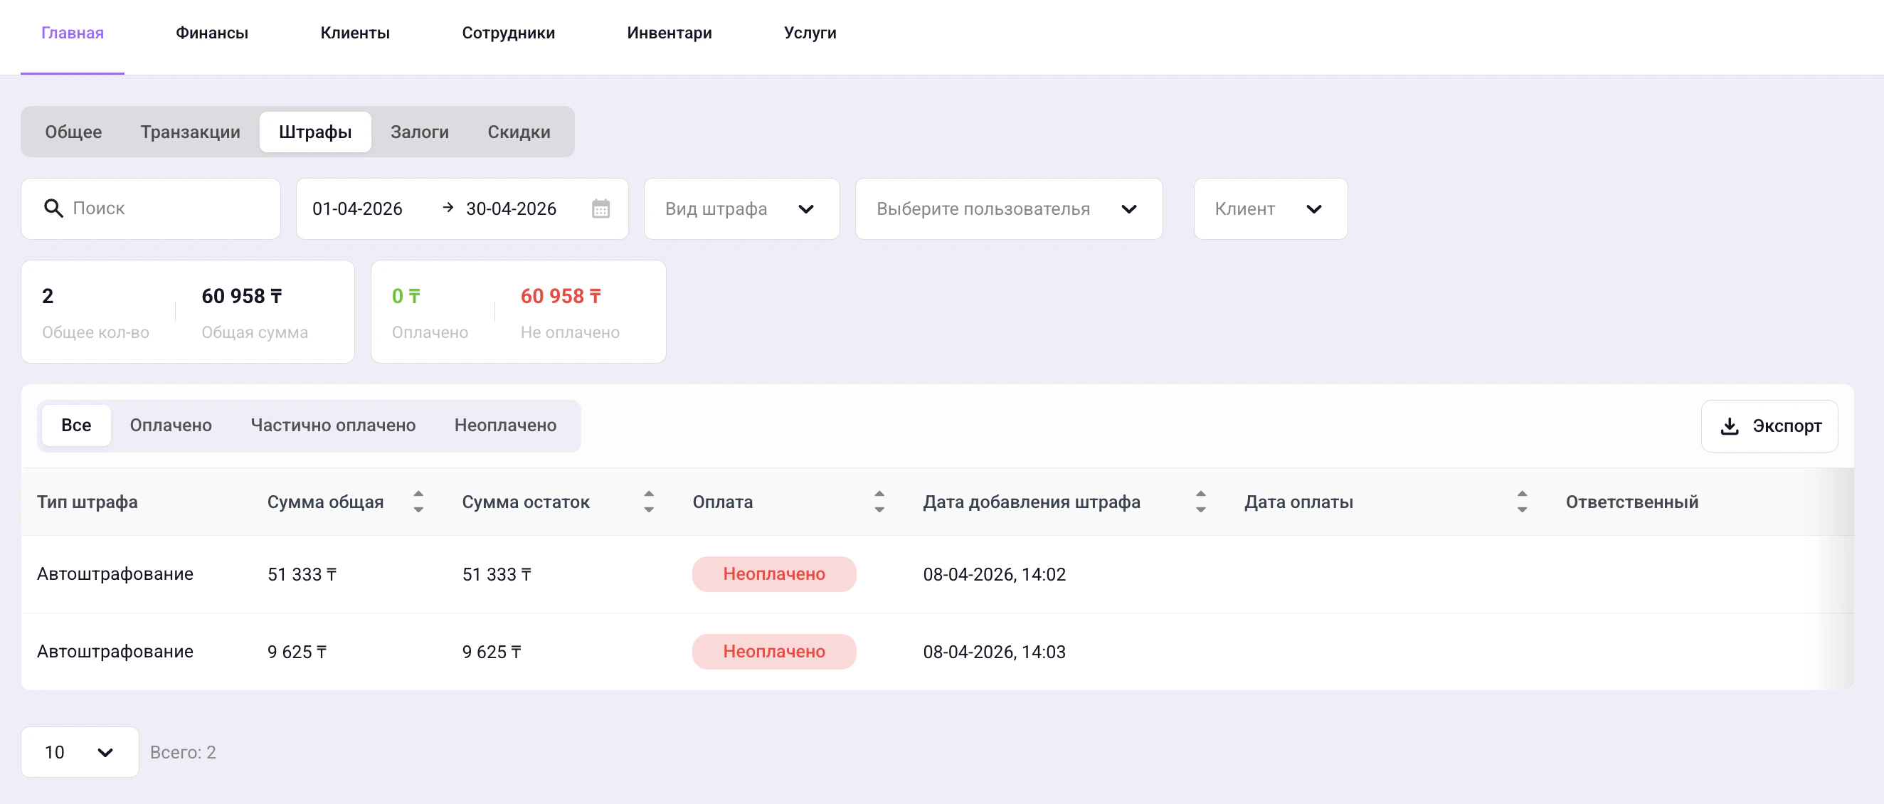Filter list to Неоплачено fines
1884x804 pixels.
[506, 425]
